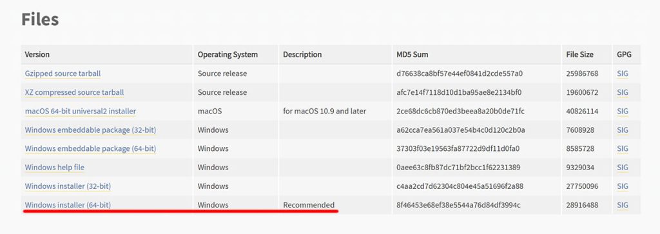Screen dimensions: 660x234
Task: Open SIG for Windows embeddable package (32-bit)
Action: 623,130
